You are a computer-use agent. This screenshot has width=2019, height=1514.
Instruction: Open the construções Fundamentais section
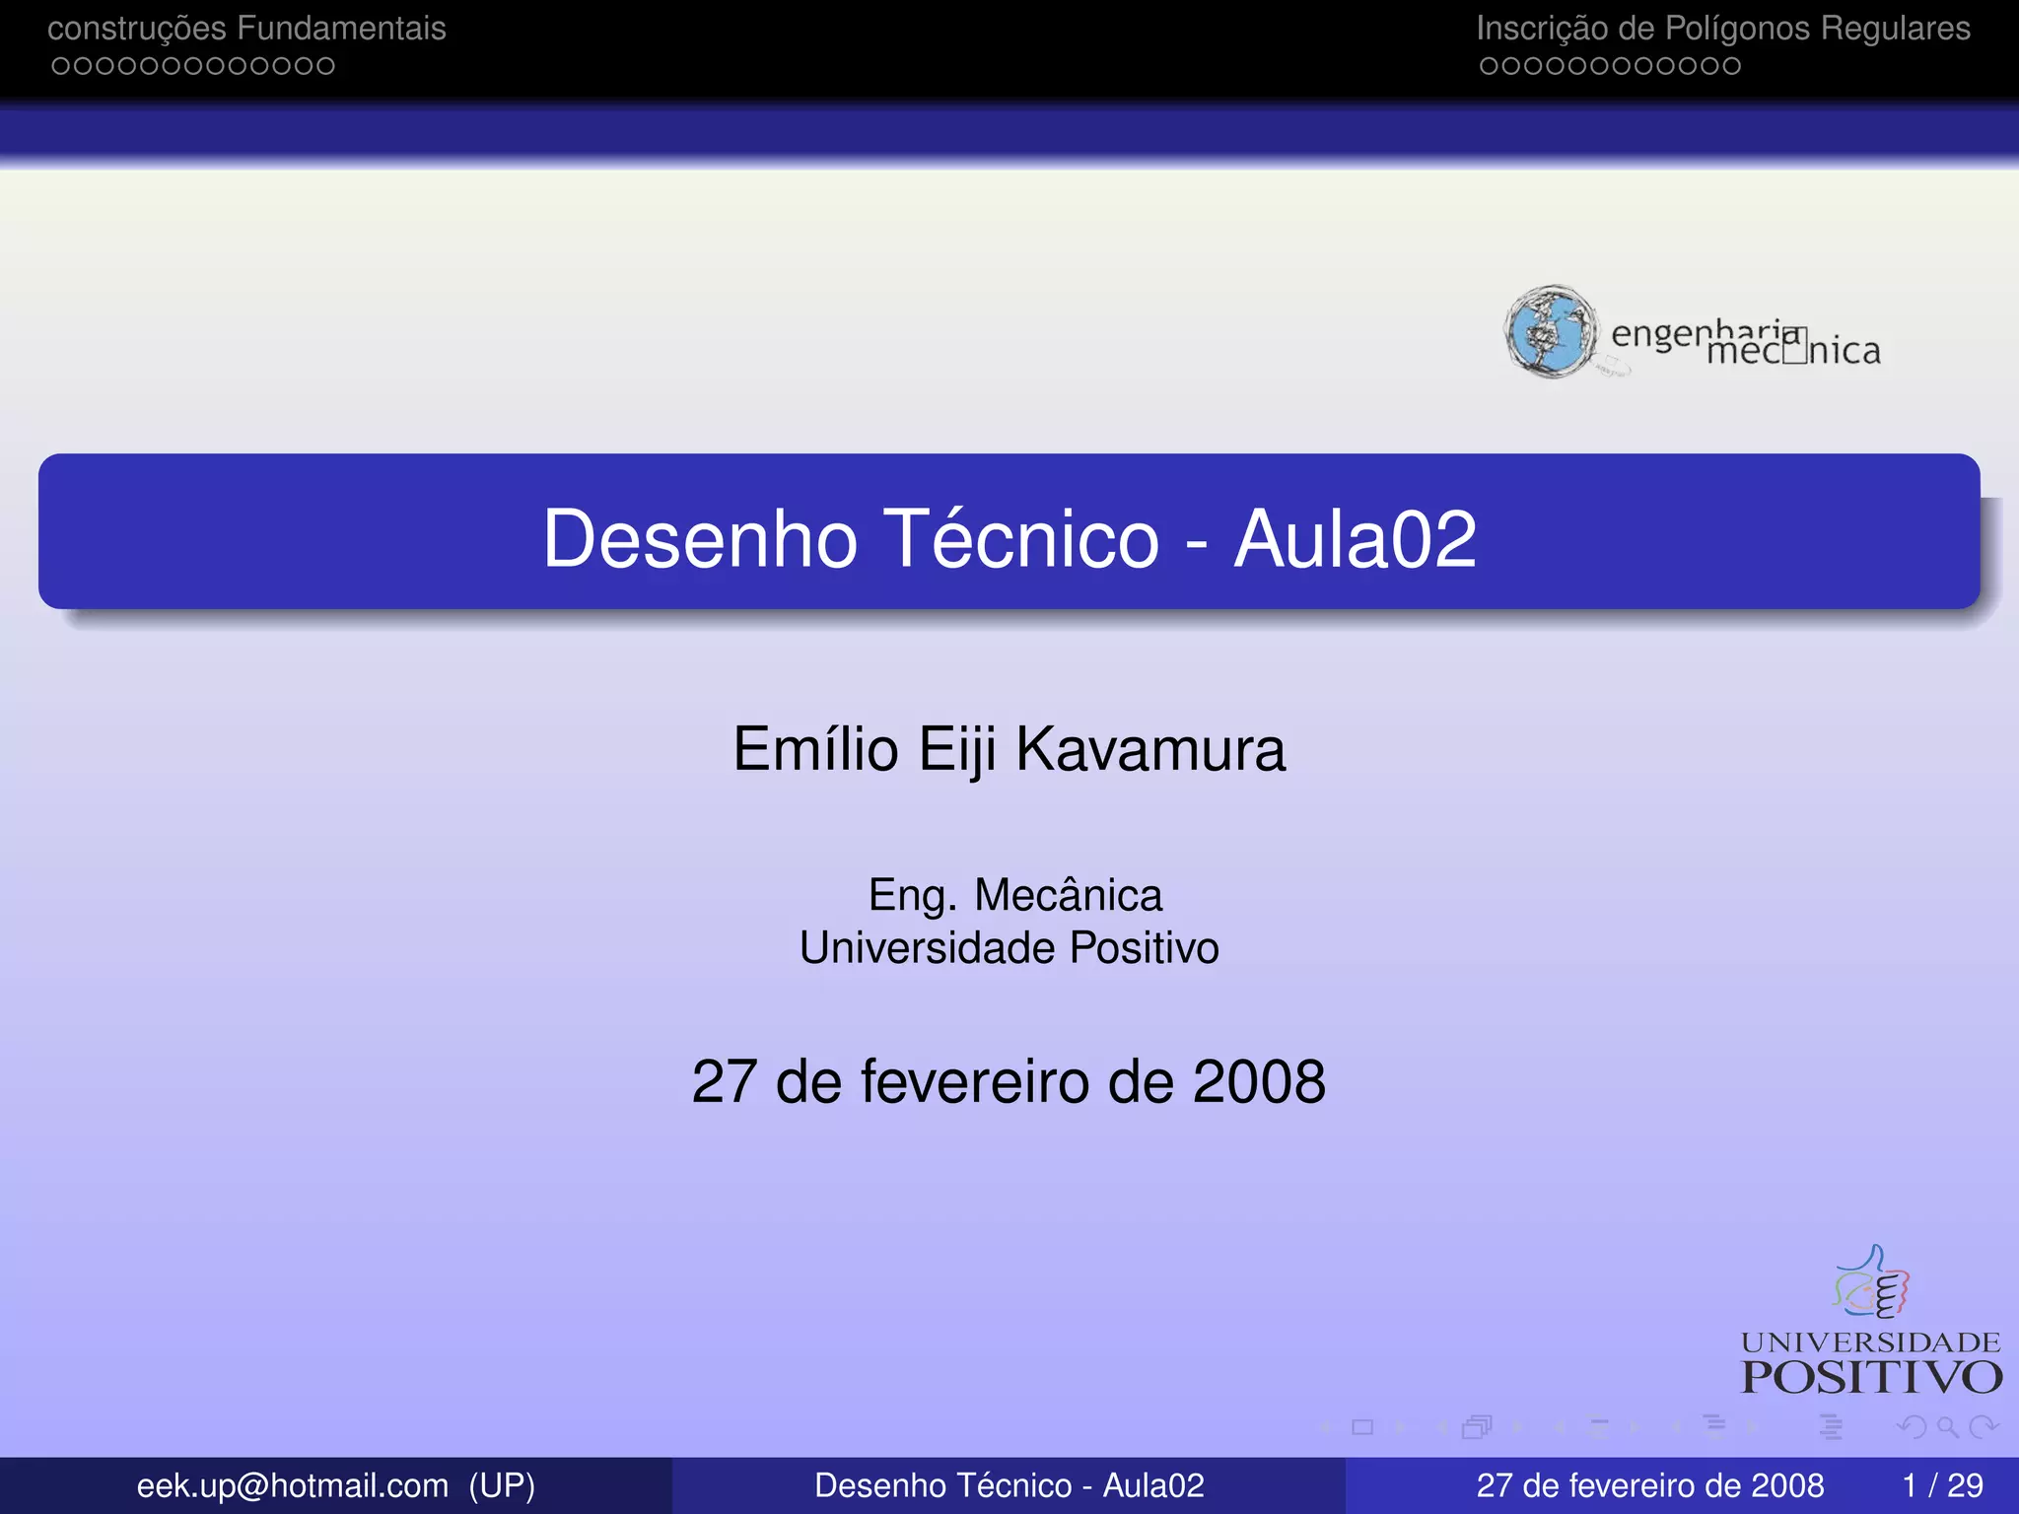point(246,29)
